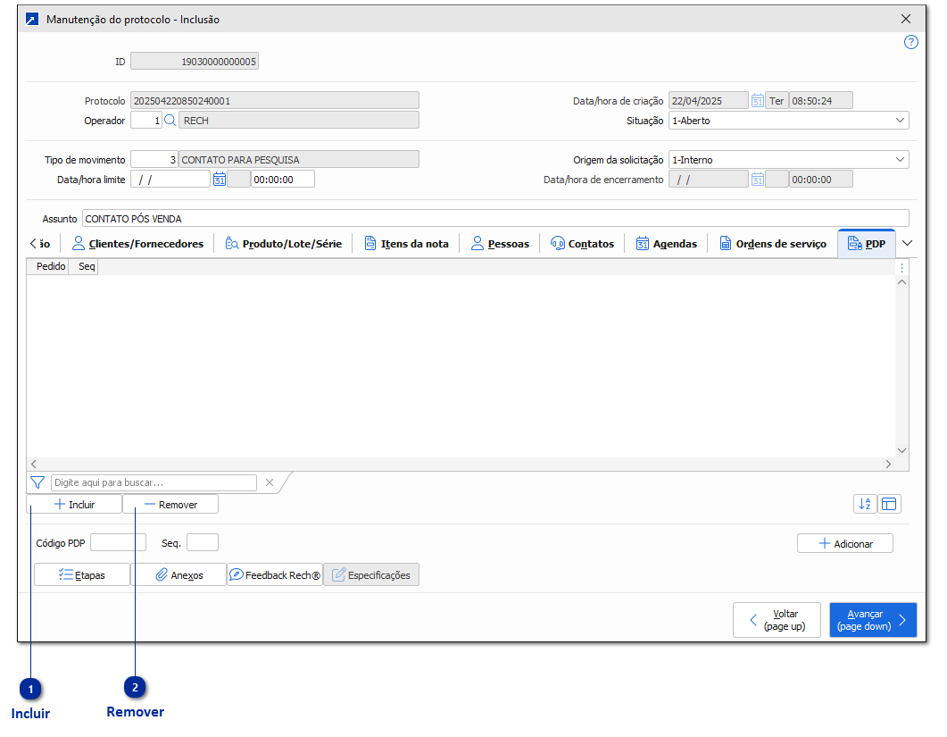Focus the 'Digite aqui para buscar' search box
Viewport: 947px width, 737px height.
pos(154,482)
